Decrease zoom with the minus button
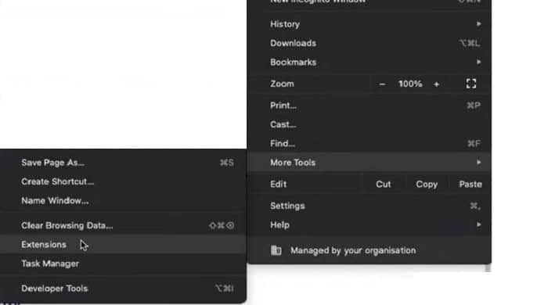Viewport: 548px width, 305px height. (382, 84)
